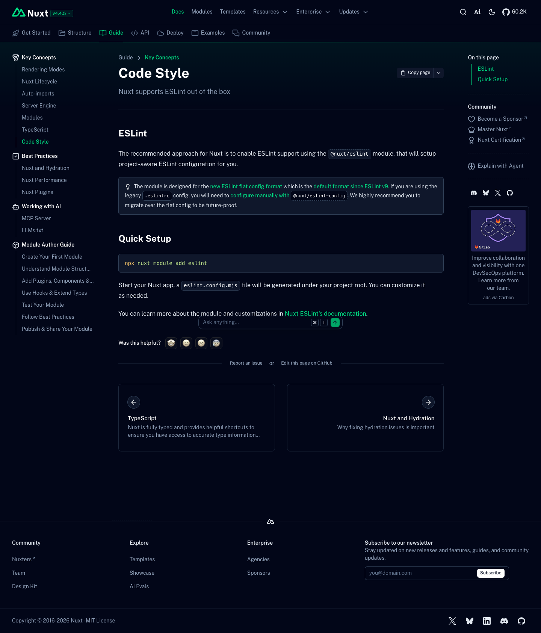
Task: Click Report an issue link
Action: click(x=246, y=363)
